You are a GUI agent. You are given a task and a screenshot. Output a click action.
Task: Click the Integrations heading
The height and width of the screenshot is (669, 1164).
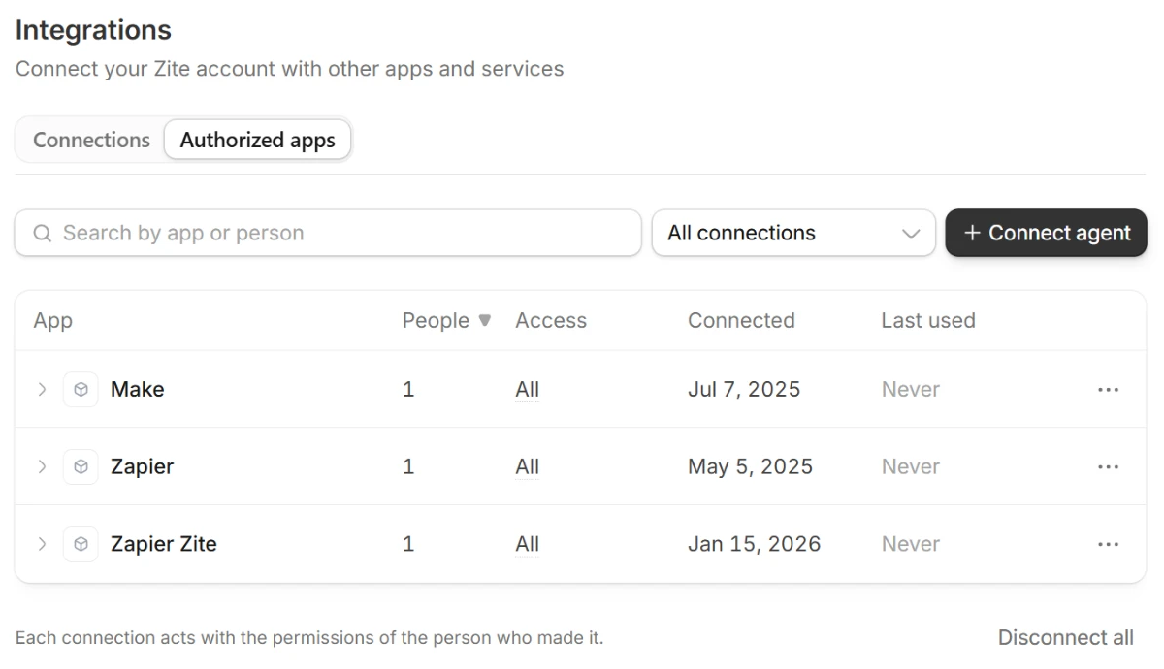tap(93, 30)
